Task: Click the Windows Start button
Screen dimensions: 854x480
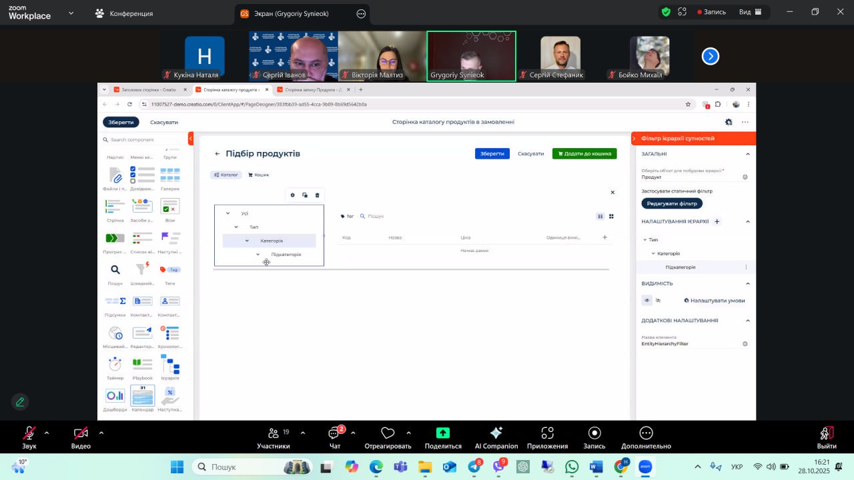Action: pyautogui.click(x=177, y=467)
